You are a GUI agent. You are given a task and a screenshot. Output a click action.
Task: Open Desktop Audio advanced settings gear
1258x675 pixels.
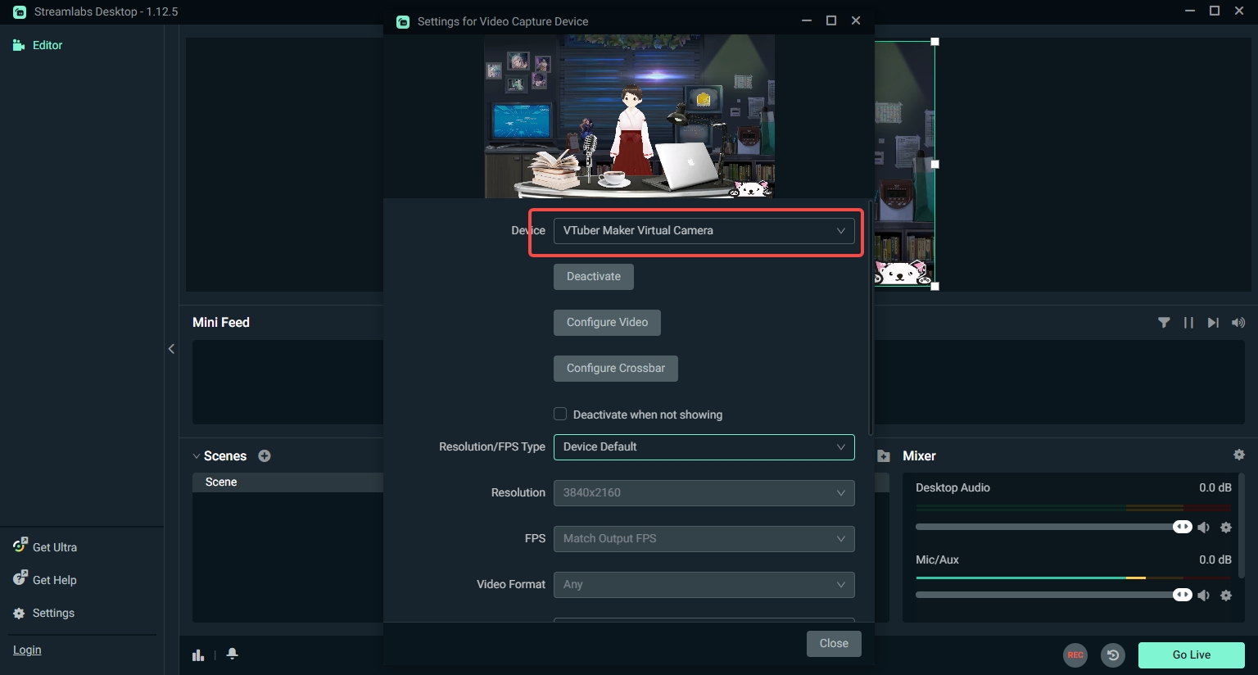point(1226,527)
